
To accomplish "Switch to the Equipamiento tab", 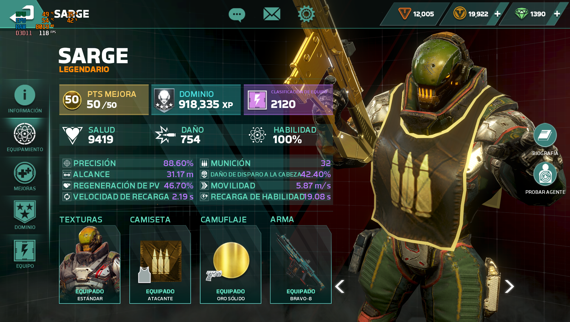I will [x=25, y=137].
